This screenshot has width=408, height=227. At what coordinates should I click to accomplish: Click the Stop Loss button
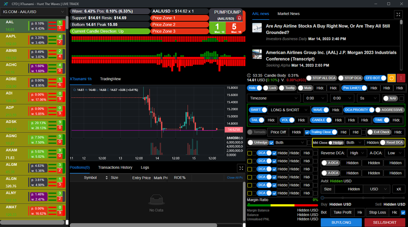tap(378, 212)
